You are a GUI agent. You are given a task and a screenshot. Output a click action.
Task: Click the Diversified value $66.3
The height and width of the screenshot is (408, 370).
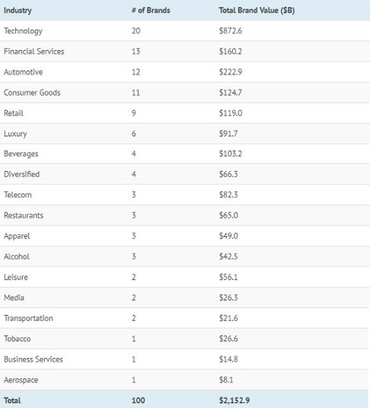[228, 174]
